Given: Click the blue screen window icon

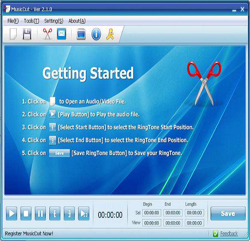Looking at the screenshot, I should coord(81,34).
